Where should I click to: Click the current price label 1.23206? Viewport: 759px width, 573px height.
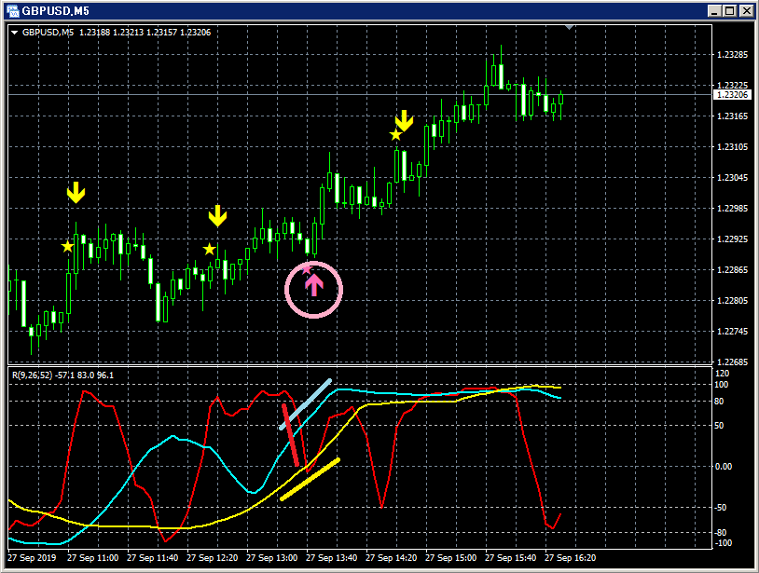[732, 95]
